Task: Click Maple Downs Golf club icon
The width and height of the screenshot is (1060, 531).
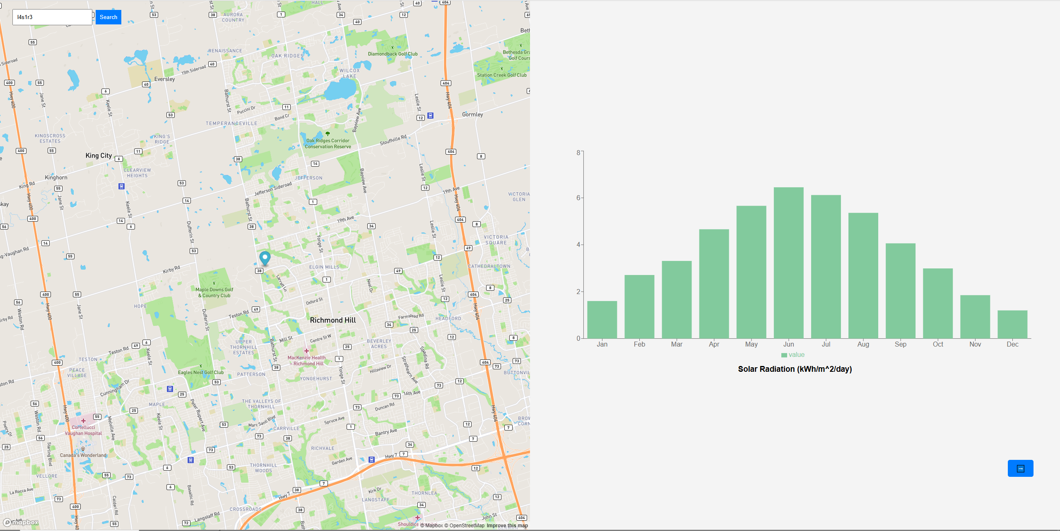Action: 214,283
